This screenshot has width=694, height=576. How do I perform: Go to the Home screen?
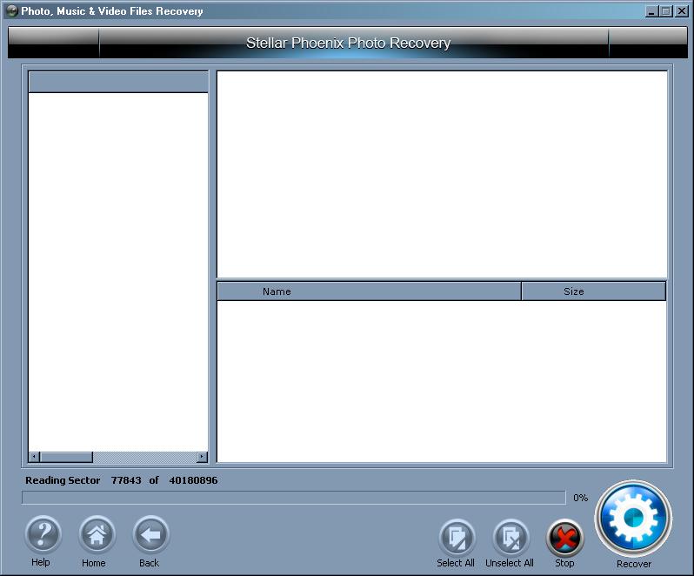click(97, 535)
